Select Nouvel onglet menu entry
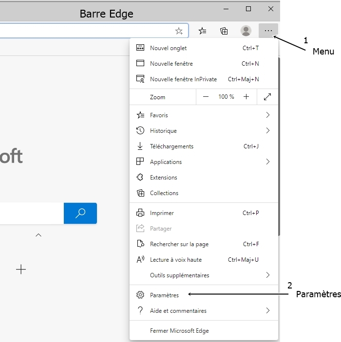Viewport: 341px width, 342px height. (204, 48)
